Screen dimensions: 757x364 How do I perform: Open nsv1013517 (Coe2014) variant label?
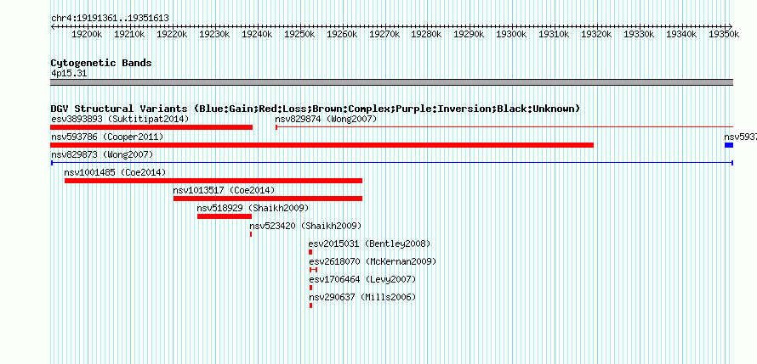(x=224, y=190)
